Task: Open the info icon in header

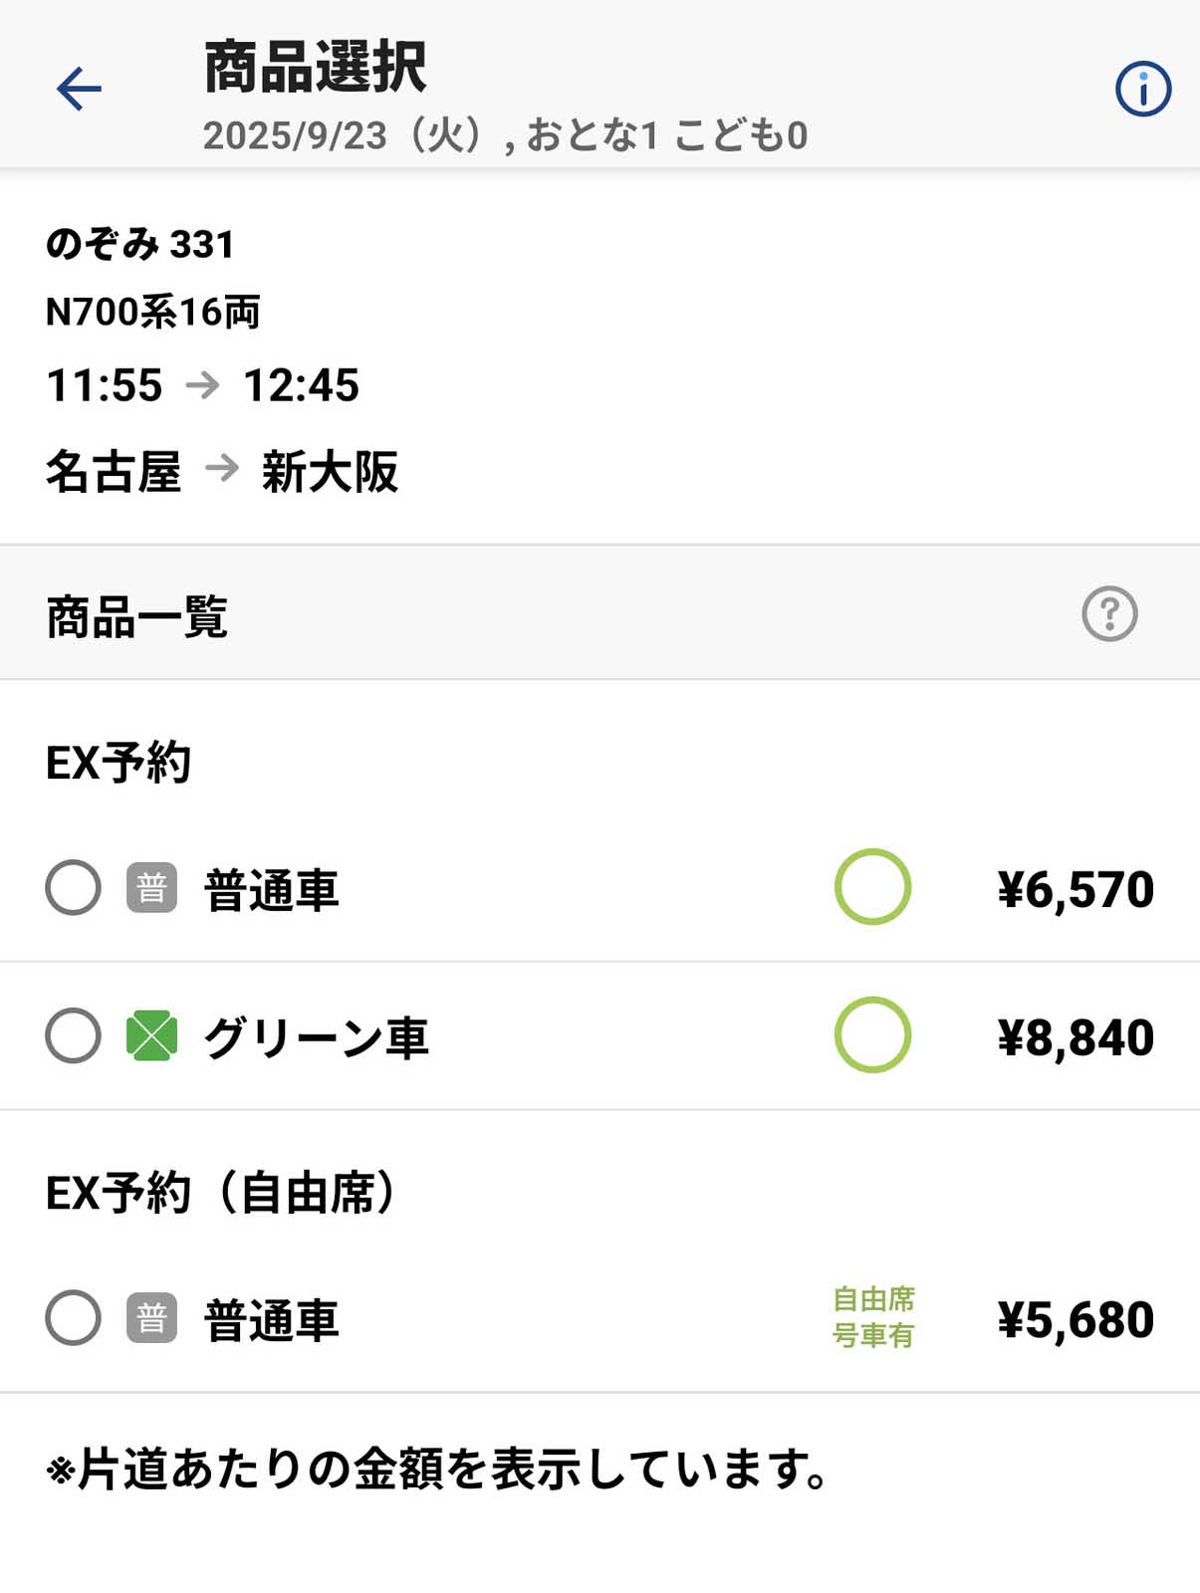Action: click(1142, 90)
